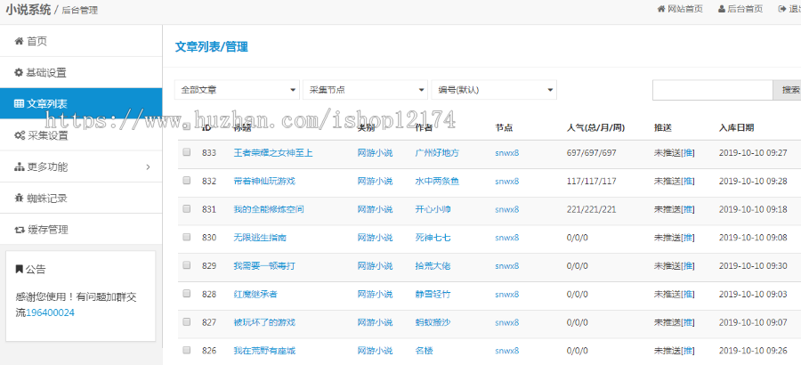Select 文章列表 in the sidebar
Viewport: 801px width, 365px height.
point(81,104)
